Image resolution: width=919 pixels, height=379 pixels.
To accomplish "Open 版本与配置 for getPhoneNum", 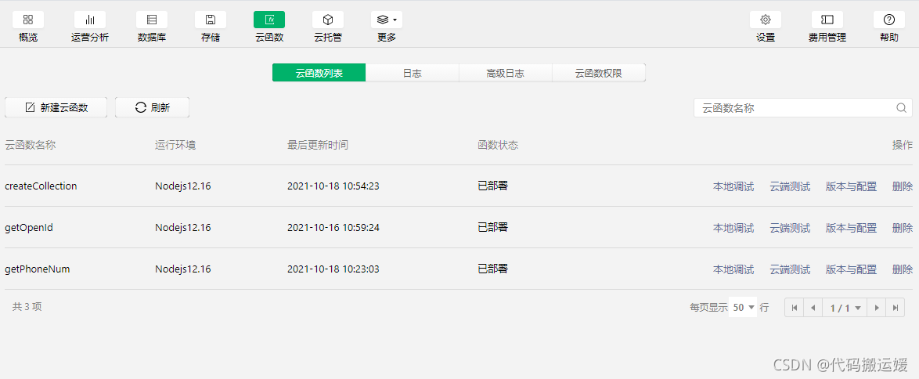I will point(852,269).
